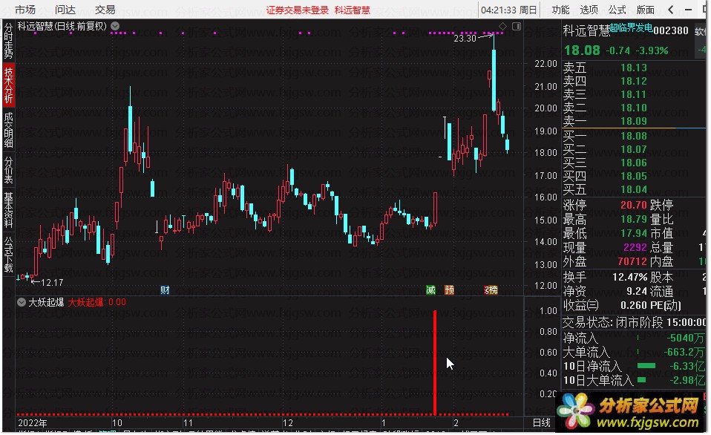
Task: Click the 23.30 high price label
Action: [465, 39]
